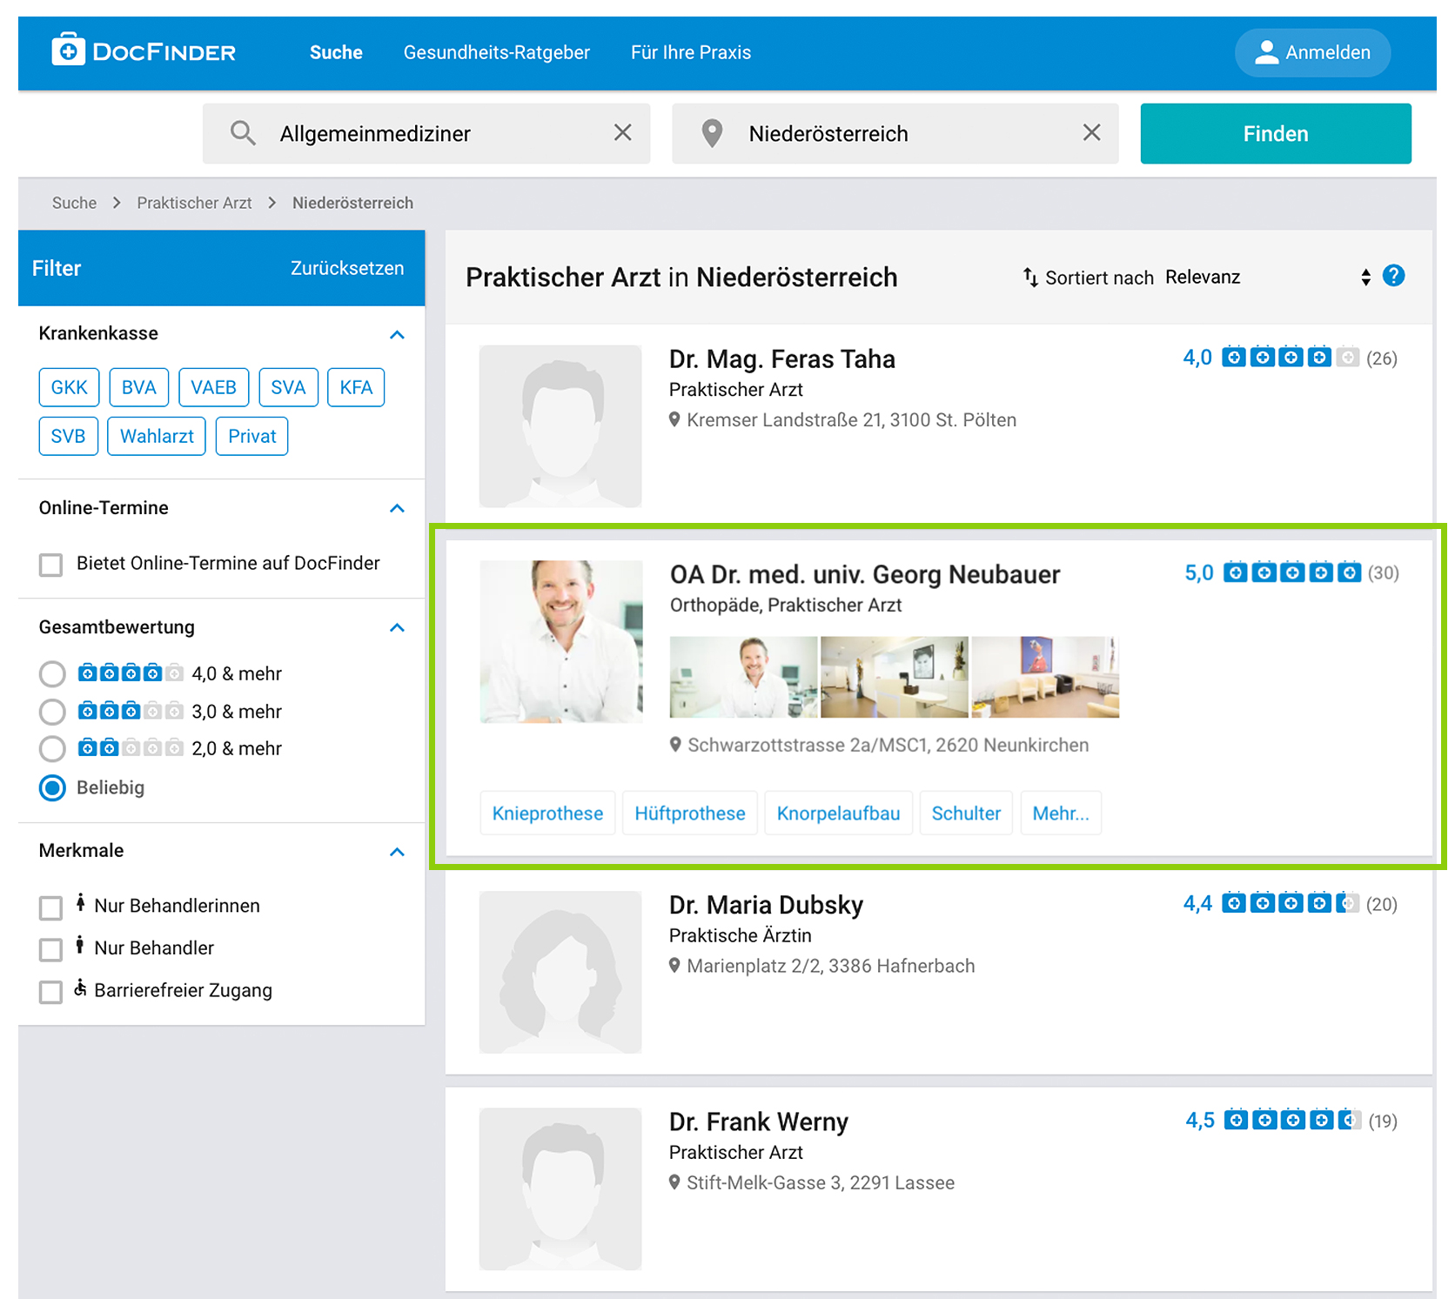Click the location pin icon in search
The width and height of the screenshot is (1455, 1299).
tap(712, 133)
